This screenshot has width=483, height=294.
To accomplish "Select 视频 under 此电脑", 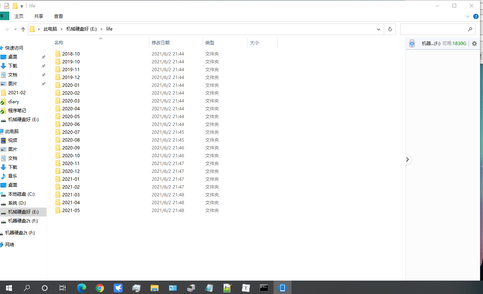I will (x=13, y=140).
